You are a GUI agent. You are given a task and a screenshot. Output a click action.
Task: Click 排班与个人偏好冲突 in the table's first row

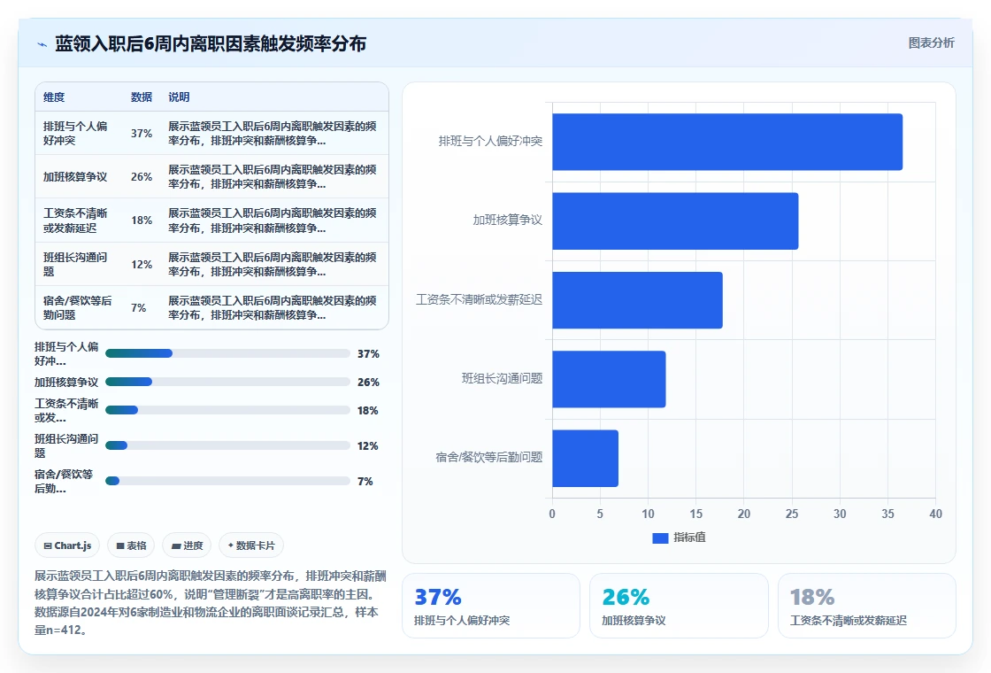pyautogui.click(x=75, y=134)
